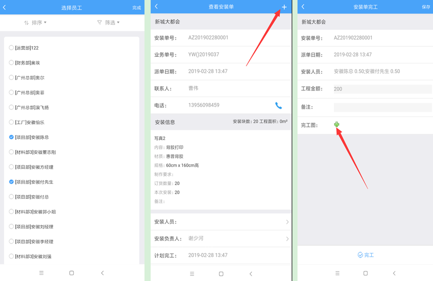The height and width of the screenshot is (281, 433).
Task: Deselect employee [项目部]安徽付先生
Action: coord(11,181)
